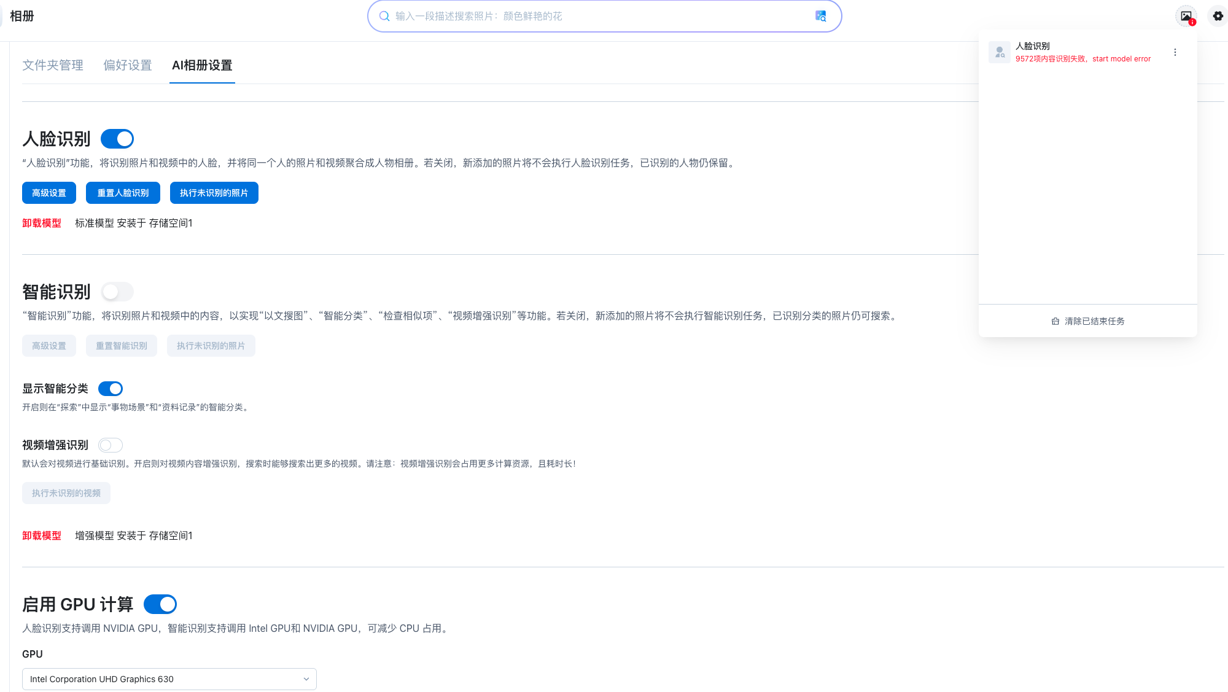Open the settings gear icon
1228x692 pixels.
tap(1218, 16)
